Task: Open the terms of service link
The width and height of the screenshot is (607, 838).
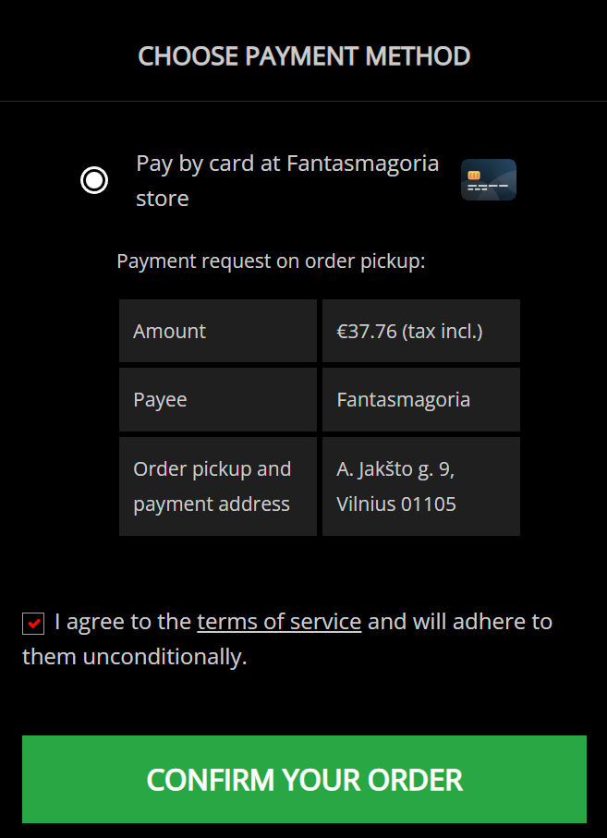Action: click(x=279, y=622)
